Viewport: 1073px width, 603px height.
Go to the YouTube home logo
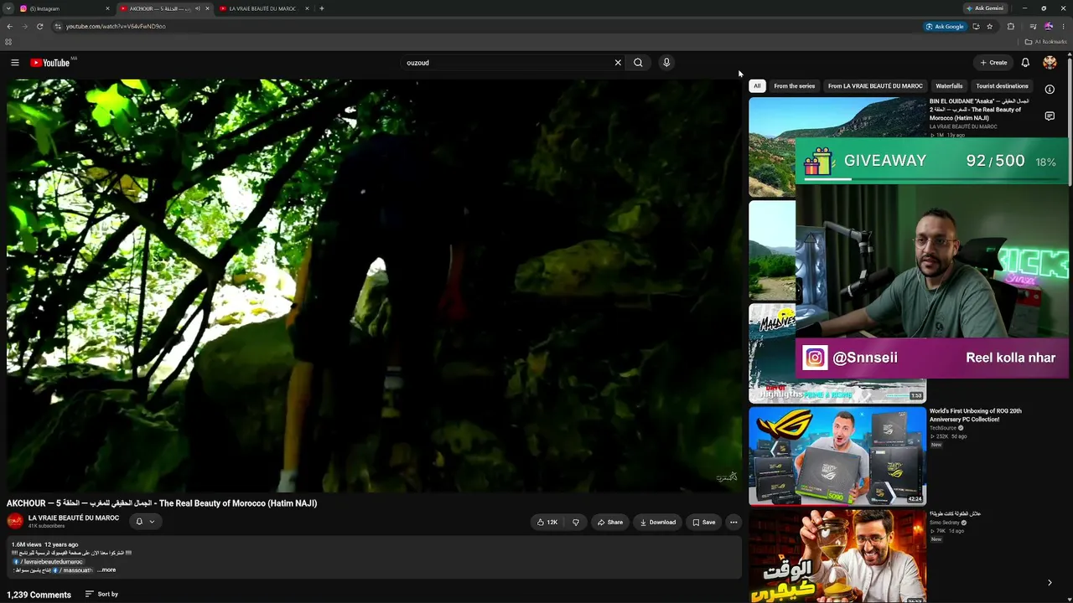[50, 63]
